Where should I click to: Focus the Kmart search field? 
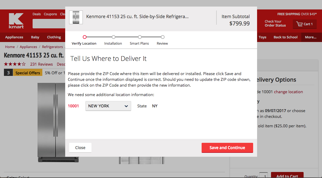coord(49,24)
